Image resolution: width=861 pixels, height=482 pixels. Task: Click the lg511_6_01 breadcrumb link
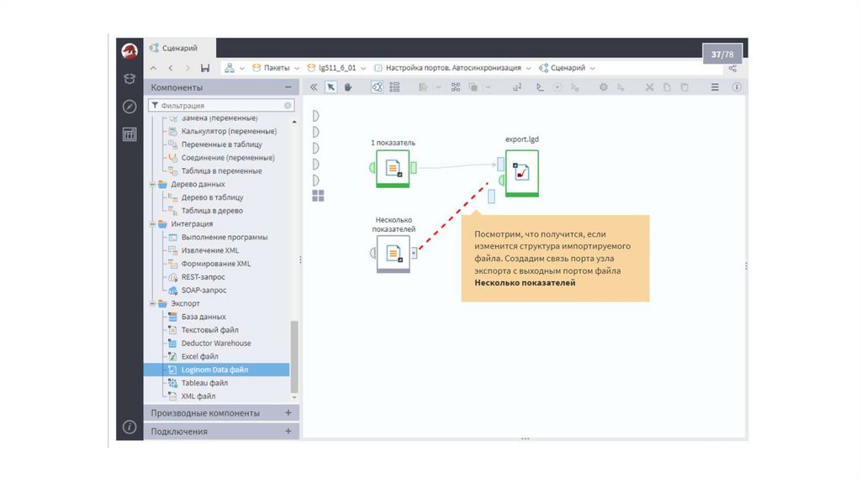click(x=336, y=68)
